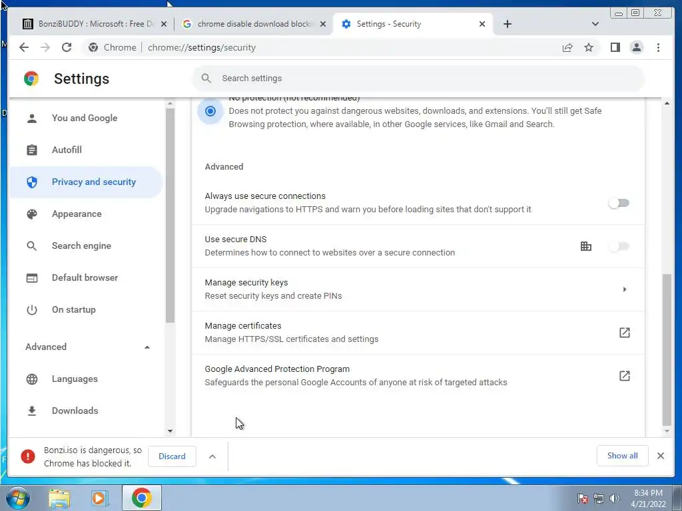Open a new tab with the plus button
The width and height of the screenshot is (682, 511).
click(x=507, y=24)
